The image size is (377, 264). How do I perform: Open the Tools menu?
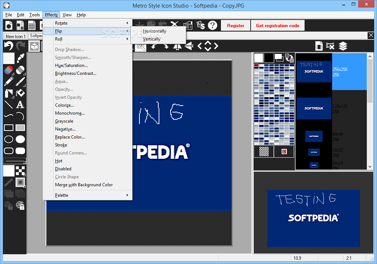tap(34, 14)
